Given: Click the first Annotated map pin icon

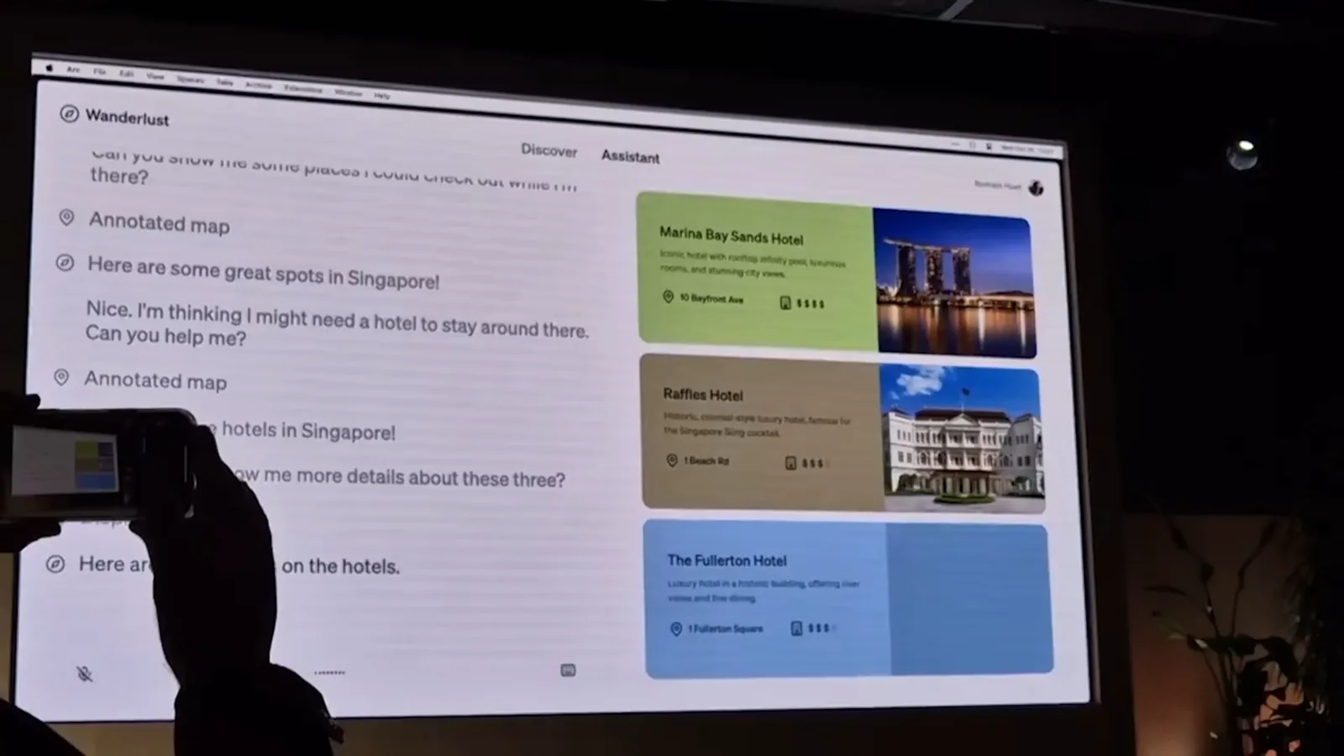Looking at the screenshot, I should pyautogui.click(x=66, y=218).
